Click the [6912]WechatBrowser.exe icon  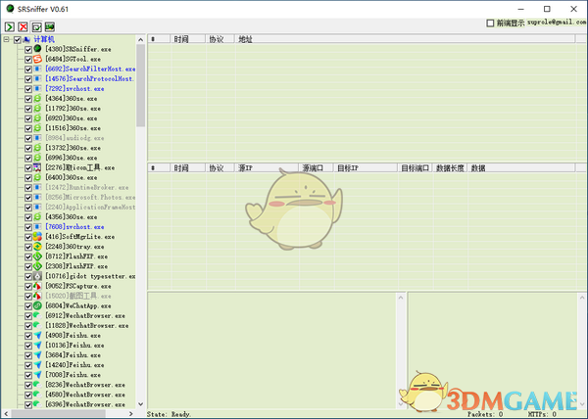click(37, 315)
